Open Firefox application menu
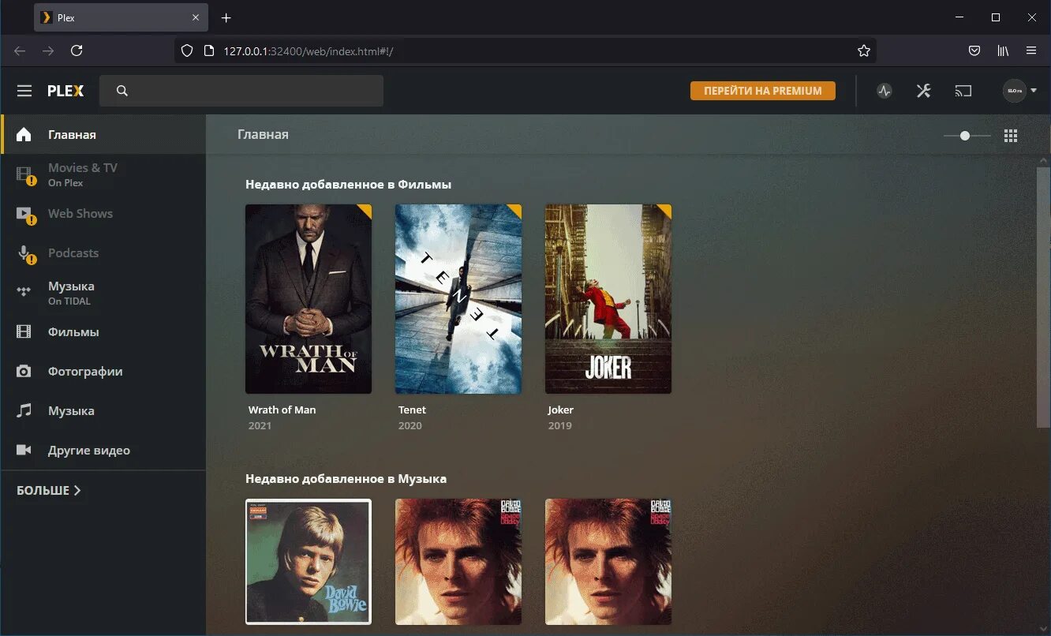Screen dimensions: 1051x636 pyautogui.click(x=1031, y=51)
